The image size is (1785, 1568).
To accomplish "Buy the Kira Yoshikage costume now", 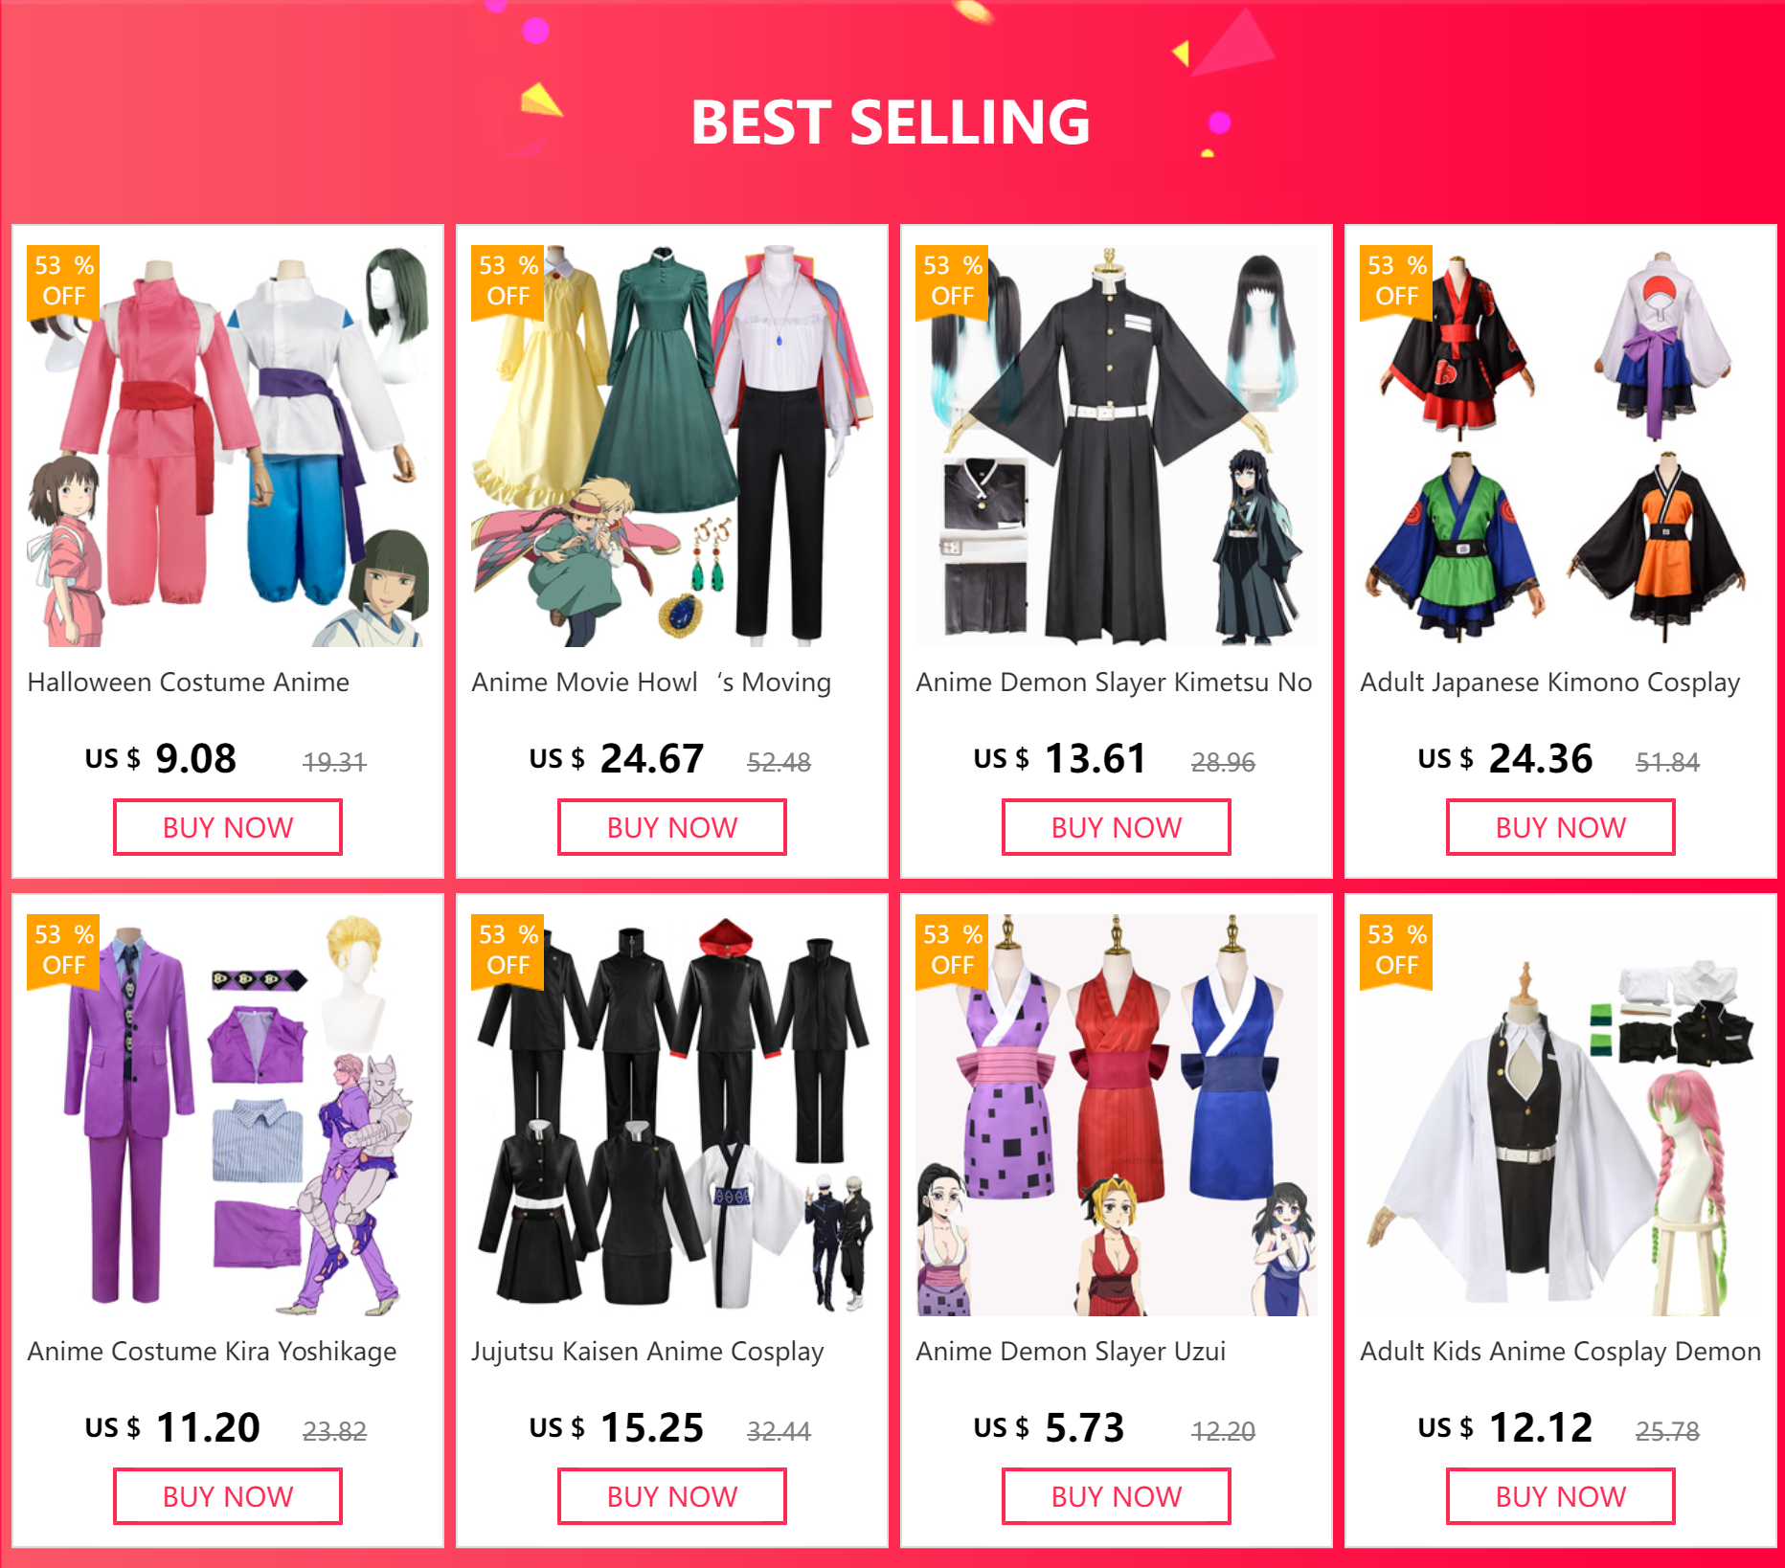I will click(228, 1496).
